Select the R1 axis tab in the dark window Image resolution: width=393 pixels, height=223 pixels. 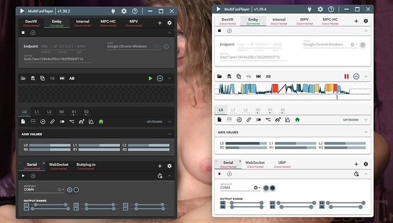point(74,113)
